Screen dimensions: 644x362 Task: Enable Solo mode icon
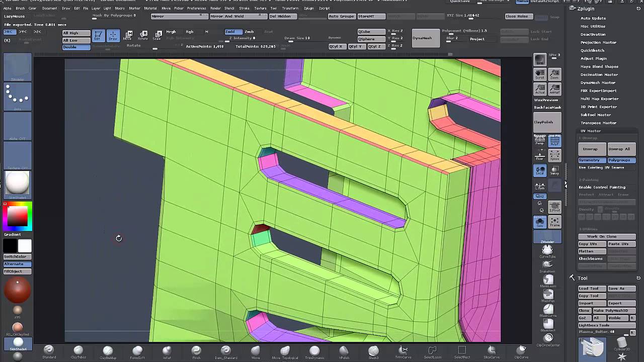(540, 222)
